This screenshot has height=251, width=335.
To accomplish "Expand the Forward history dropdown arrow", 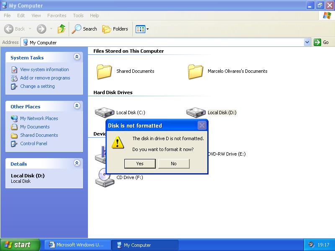I will tap(51, 29).
